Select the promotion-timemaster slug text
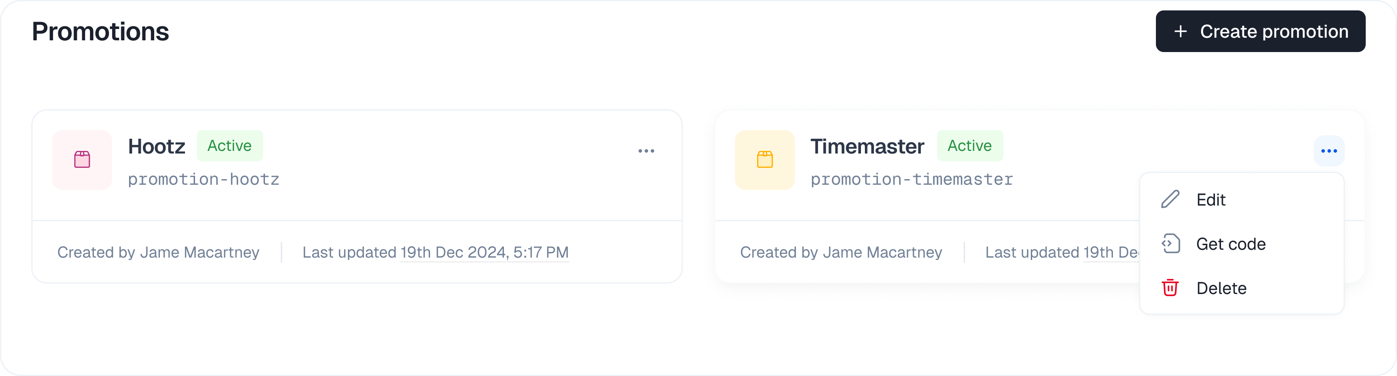 [x=912, y=179]
